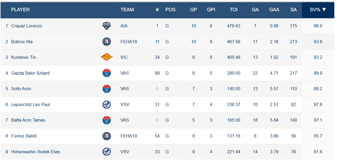Click the VAS logo beside Batta Aron Tamas
This screenshot has width=337, height=160.
[x=107, y=120]
